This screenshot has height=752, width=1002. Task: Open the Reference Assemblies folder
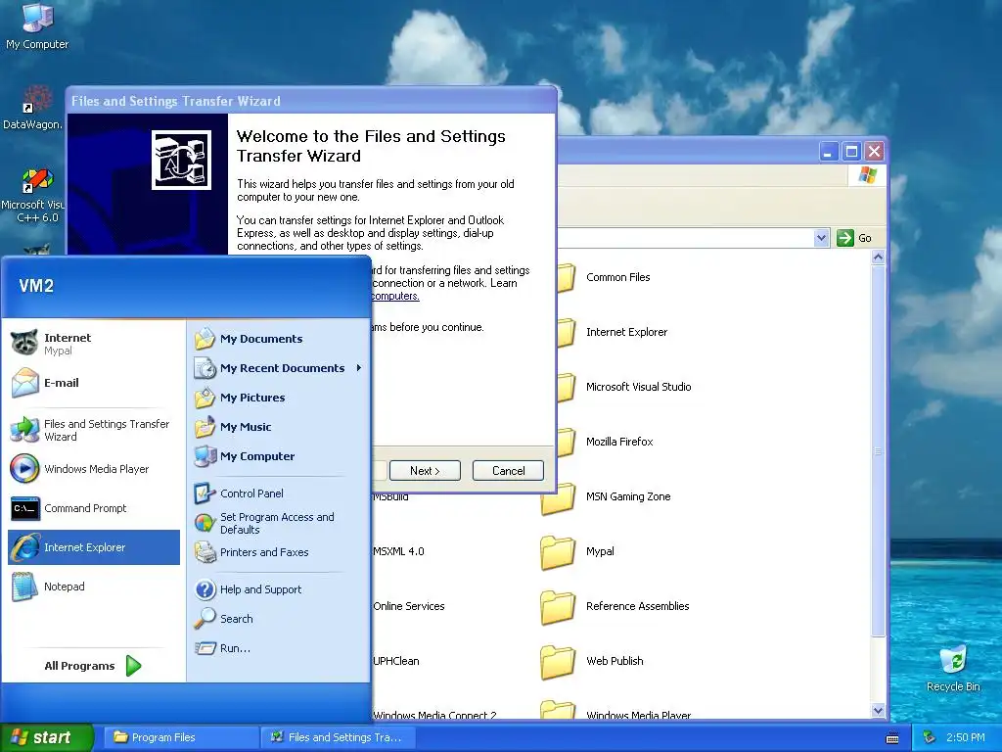pyautogui.click(x=615, y=607)
